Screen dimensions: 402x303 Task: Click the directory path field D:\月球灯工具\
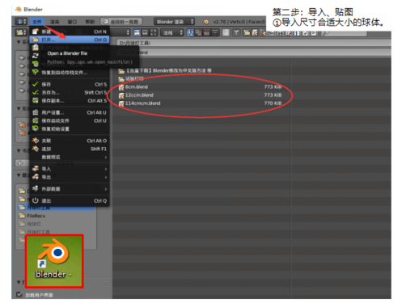pyautogui.click(x=253, y=43)
